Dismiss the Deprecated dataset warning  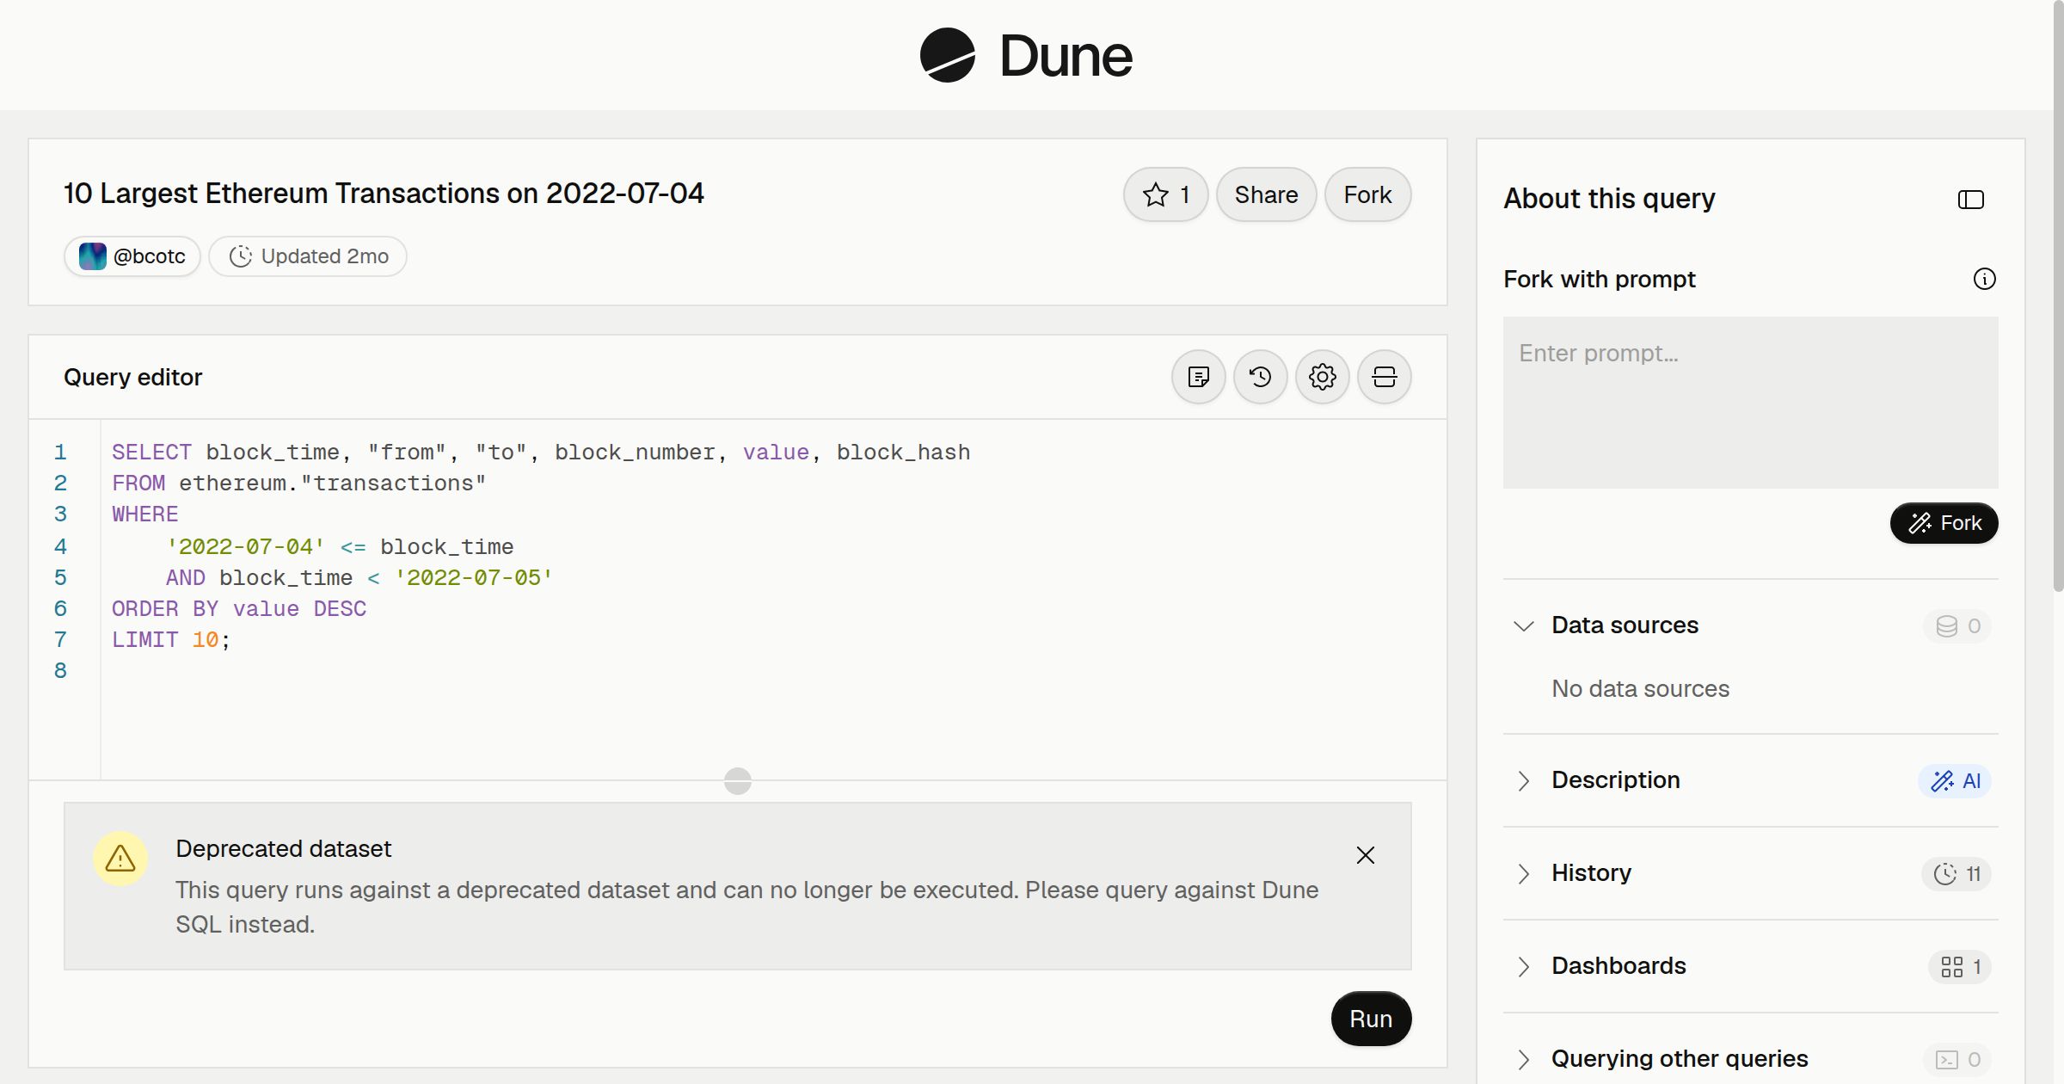pyautogui.click(x=1366, y=855)
